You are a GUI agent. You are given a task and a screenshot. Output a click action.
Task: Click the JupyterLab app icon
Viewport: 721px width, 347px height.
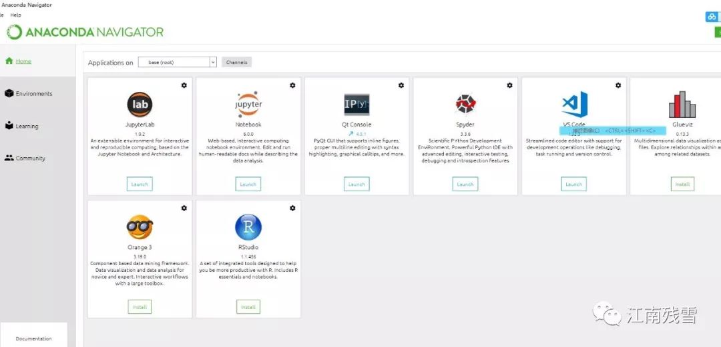click(x=140, y=104)
